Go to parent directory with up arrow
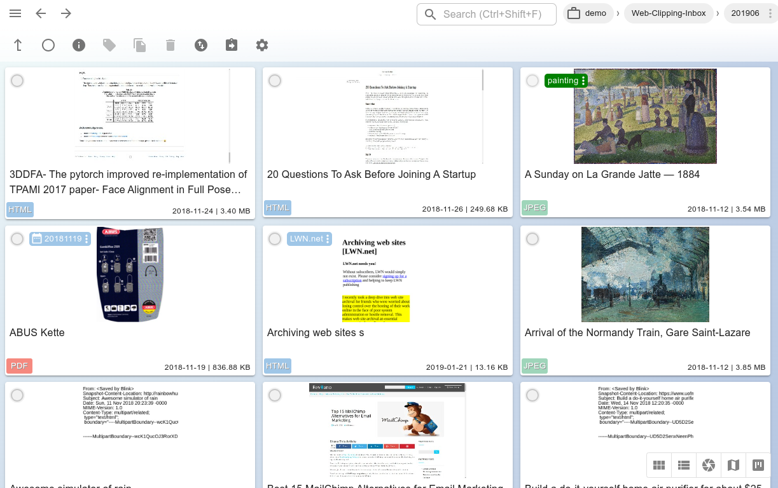The width and height of the screenshot is (778, 488). 18,45
